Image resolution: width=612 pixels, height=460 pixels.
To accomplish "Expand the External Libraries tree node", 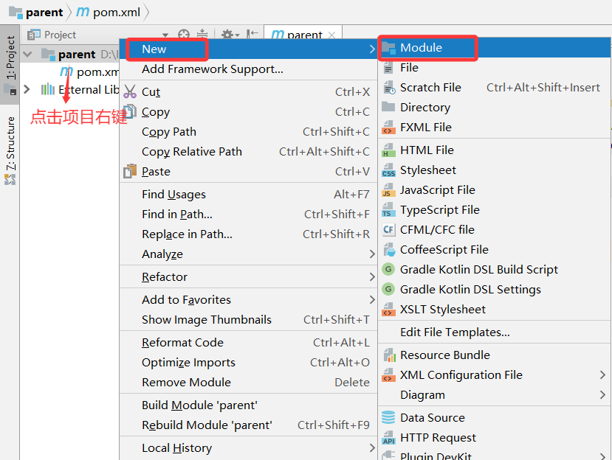I will [27, 89].
